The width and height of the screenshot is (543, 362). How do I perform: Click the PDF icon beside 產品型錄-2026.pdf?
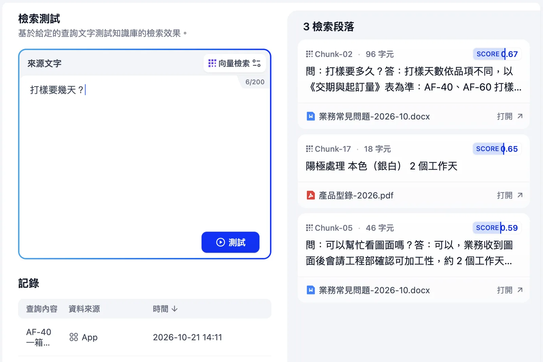coord(311,195)
